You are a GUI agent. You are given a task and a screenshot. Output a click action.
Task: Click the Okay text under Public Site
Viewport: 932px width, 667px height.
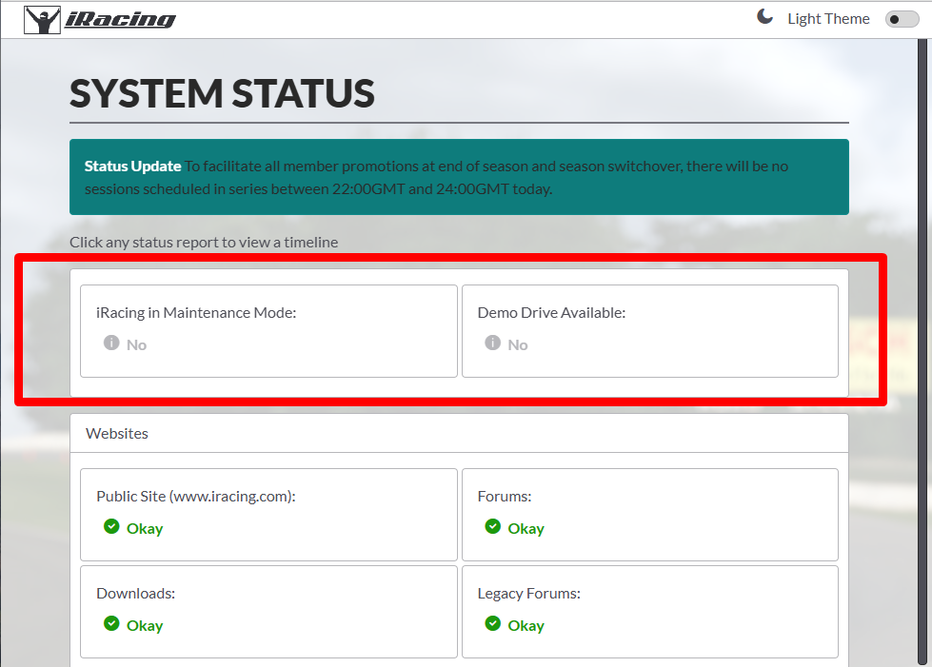tap(145, 529)
